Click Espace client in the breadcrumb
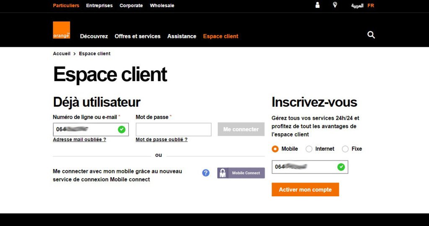Image resolution: width=429 pixels, height=226 pixels. point(95,54)
